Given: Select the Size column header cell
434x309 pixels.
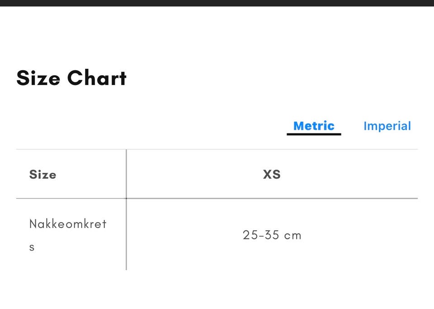Looking at the screenshot, I should tap(71, 174).
